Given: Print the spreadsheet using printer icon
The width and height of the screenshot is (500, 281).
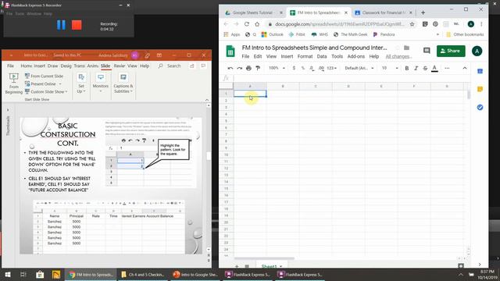Looking at the screenshot, I should [x=248, y=68].
